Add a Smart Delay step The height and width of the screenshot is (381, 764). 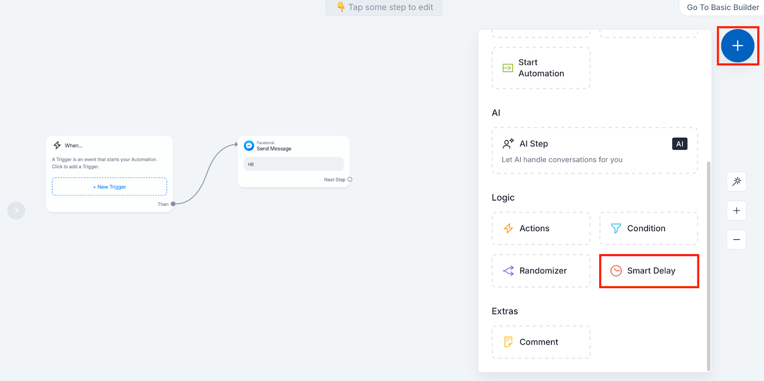[649, 271]
